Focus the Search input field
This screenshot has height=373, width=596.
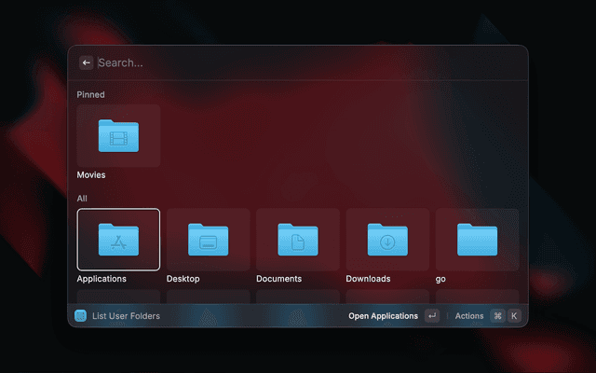pos(308,62)
